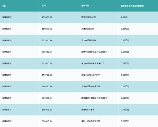Click fund name 黄金股ETF基金
The width and height of the screenshot is (158, 127).
tap(88, 110)
